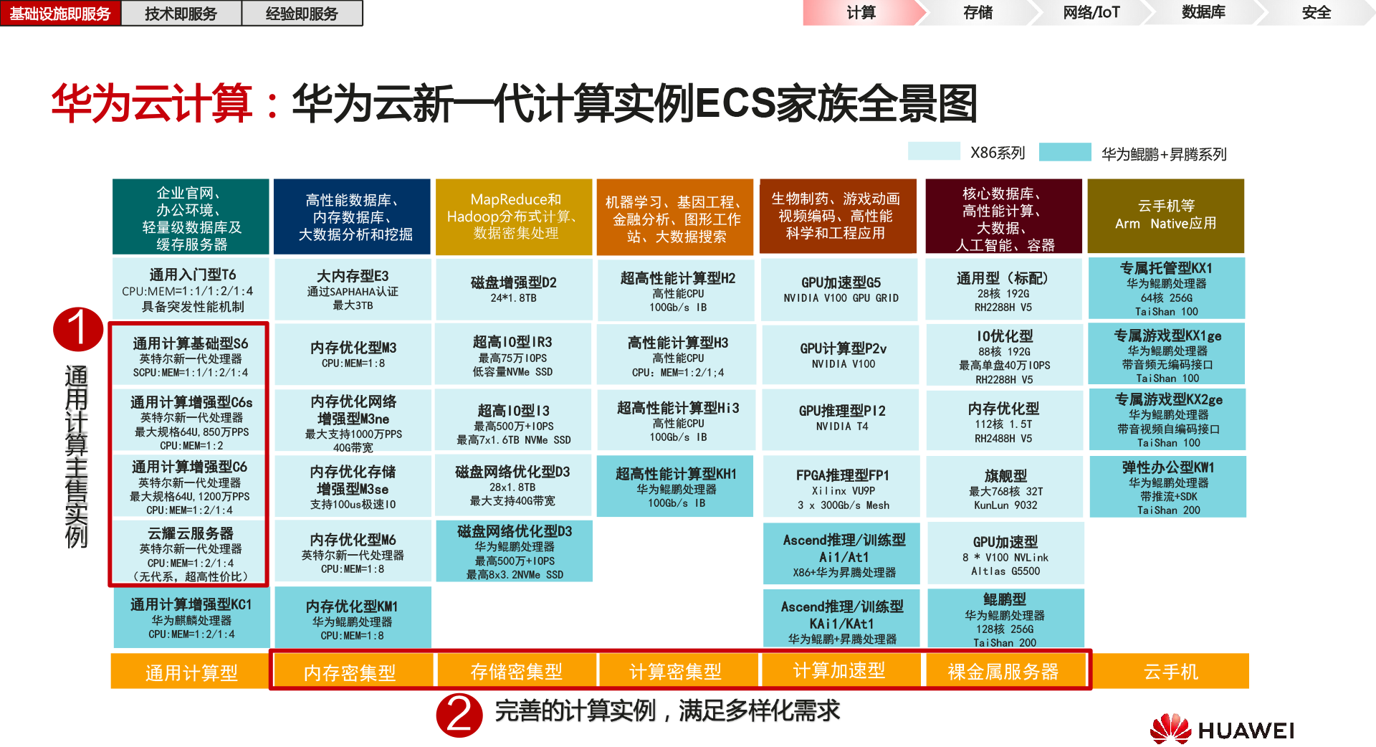Click the 通用入门型T6 instance cell
The image size is (1376, 747).
point(192,290)
